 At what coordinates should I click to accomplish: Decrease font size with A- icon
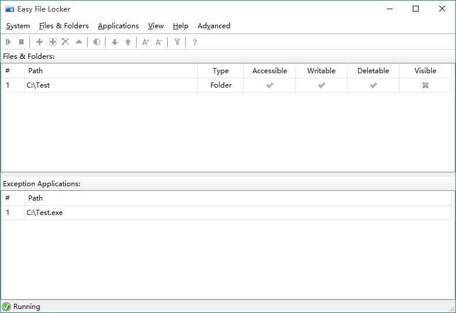click(159, 42)
